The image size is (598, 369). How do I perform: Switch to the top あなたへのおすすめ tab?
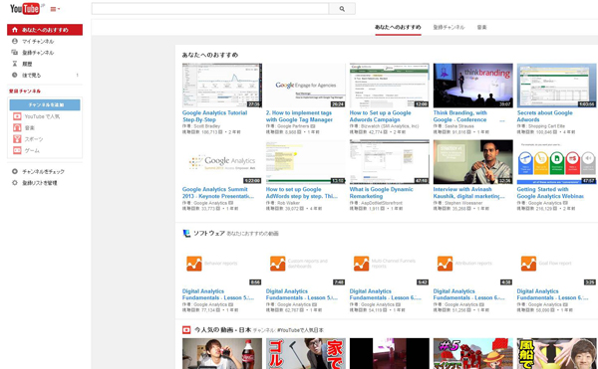coord(398,28)
